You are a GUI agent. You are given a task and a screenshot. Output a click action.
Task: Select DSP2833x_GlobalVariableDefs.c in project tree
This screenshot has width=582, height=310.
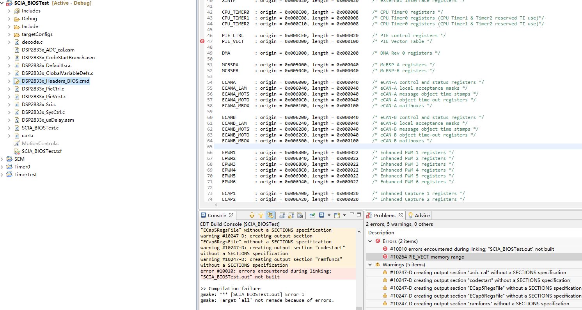click(57, 73)
